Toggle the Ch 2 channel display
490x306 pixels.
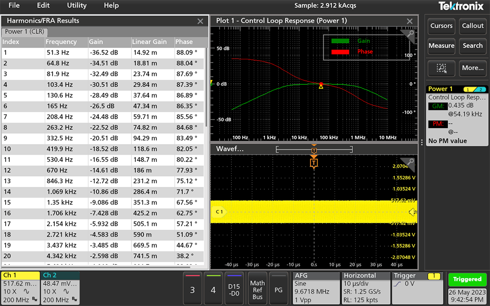tap(60, 287)
